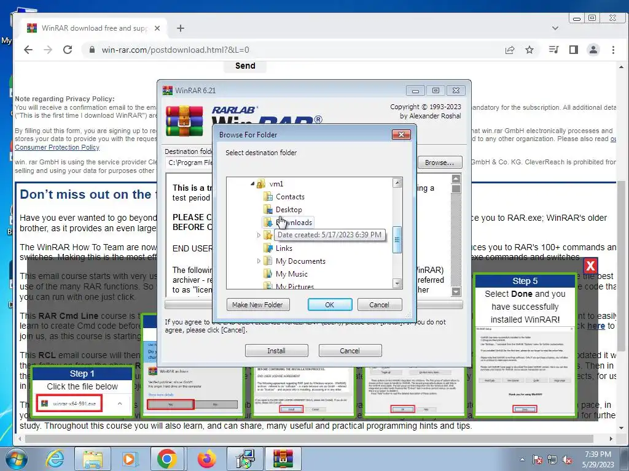Collapse the vm1 tree node

pyautogui.click(x=252, y=184)
